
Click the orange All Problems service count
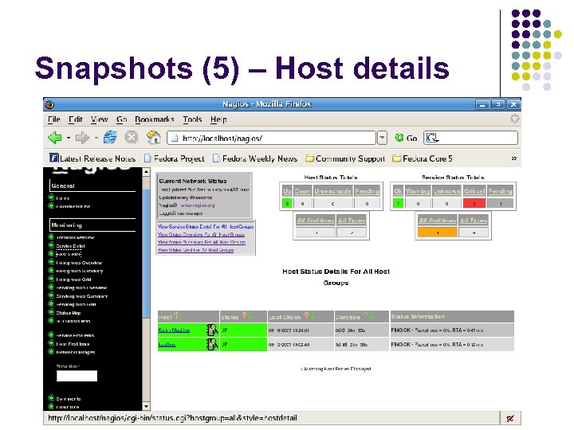[438, 233]
